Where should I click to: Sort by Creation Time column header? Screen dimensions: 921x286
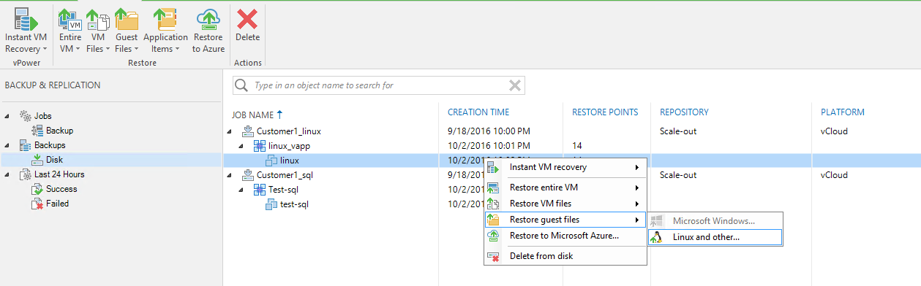478,112
